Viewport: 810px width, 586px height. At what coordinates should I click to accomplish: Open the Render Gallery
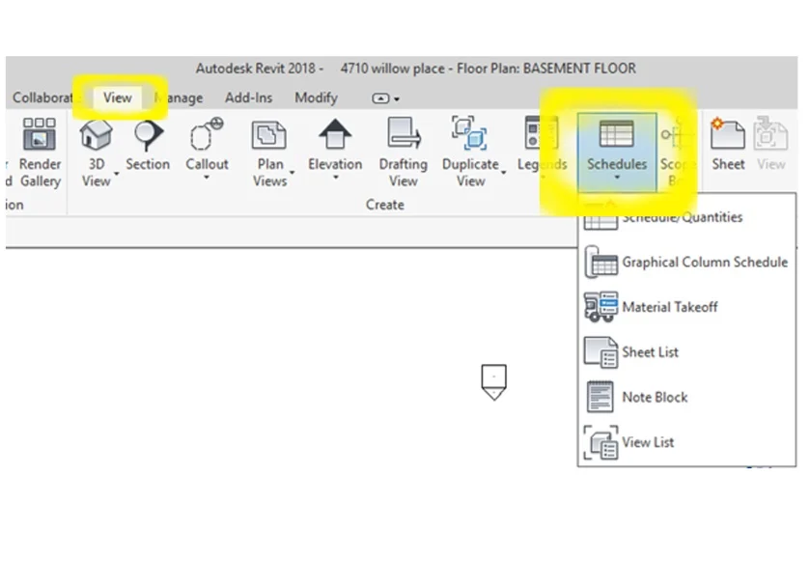39,145
